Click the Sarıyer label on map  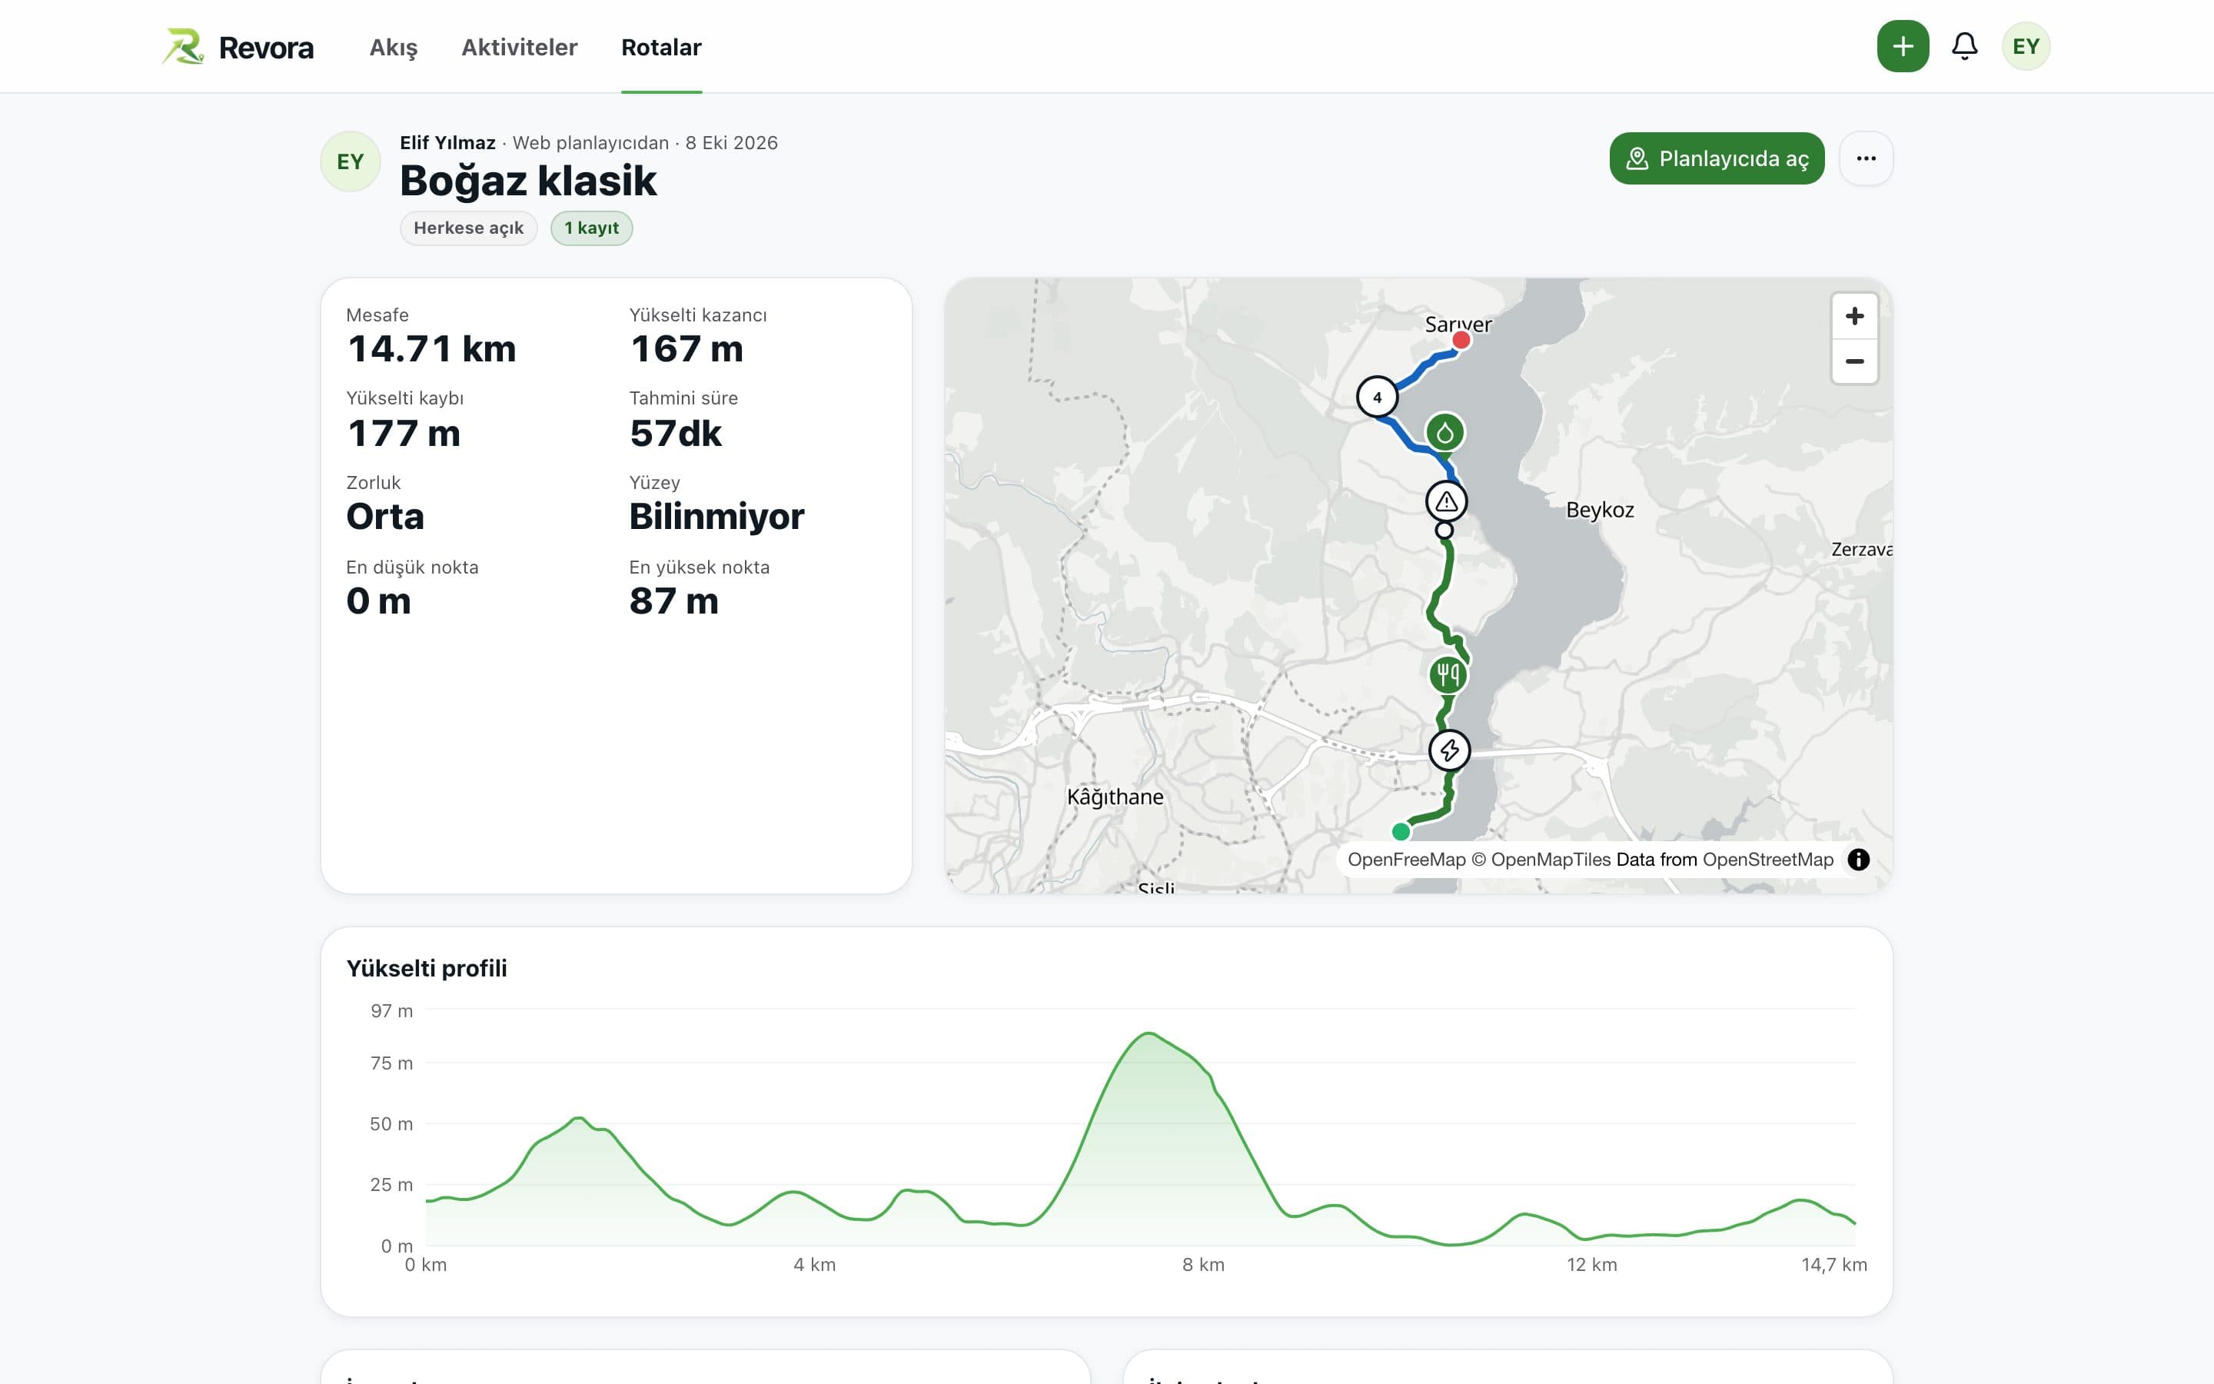1458,324
